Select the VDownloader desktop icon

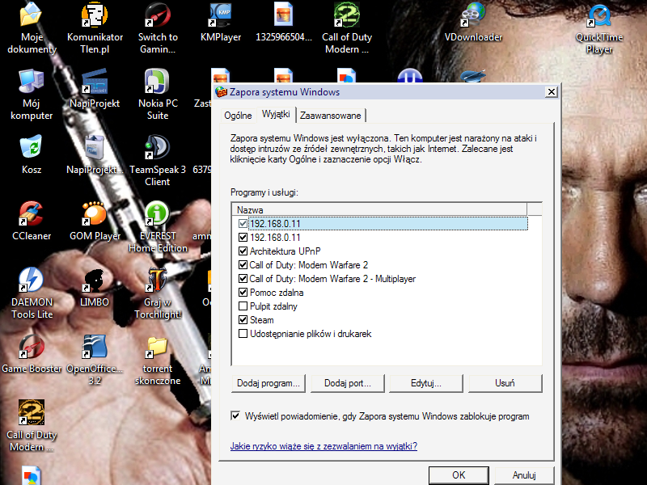coord(473,23)
